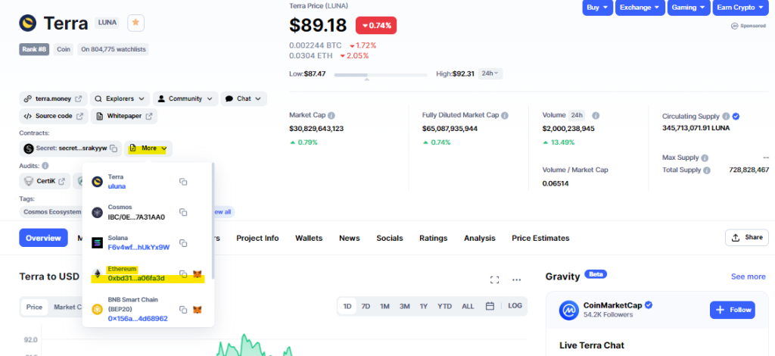775x356 pixels.
Task: Select 1Y chart timeframe
Action: (x=424, y=306)
